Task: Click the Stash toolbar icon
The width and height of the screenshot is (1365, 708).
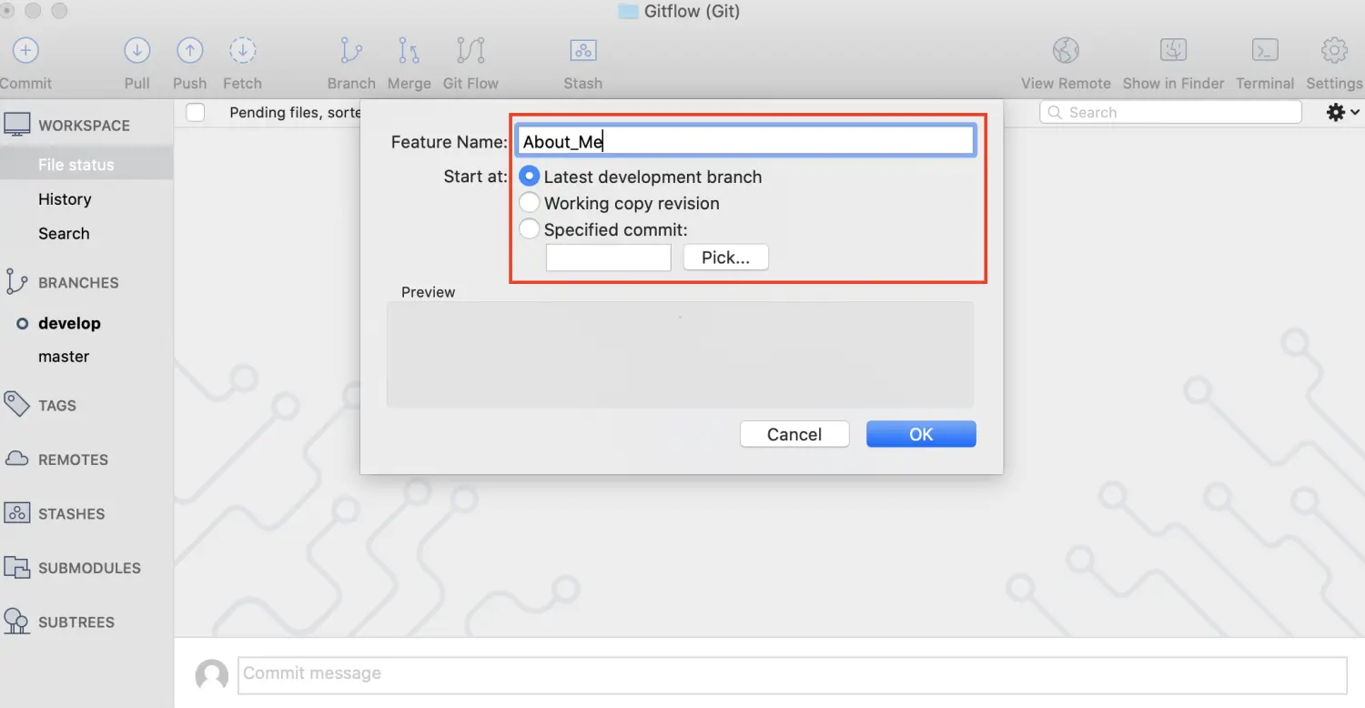Action: point(583,51)
